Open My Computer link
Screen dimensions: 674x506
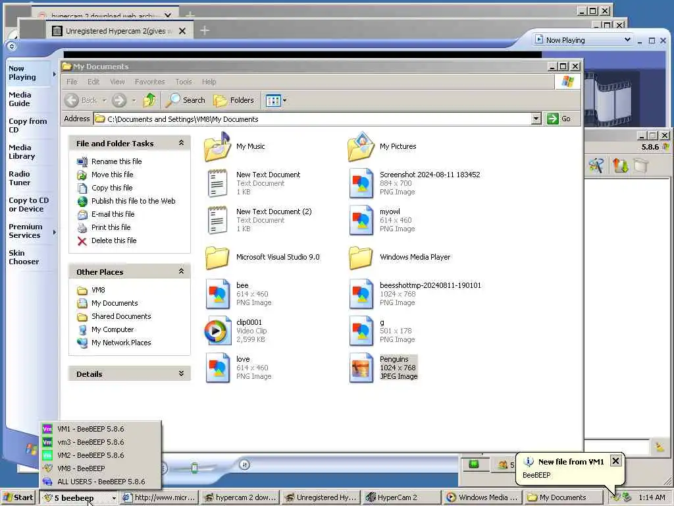pyautogui.click(x=113, y=329)
